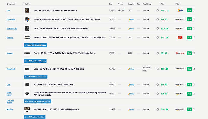
Task: Open the Memory component link
Action: 10,38
